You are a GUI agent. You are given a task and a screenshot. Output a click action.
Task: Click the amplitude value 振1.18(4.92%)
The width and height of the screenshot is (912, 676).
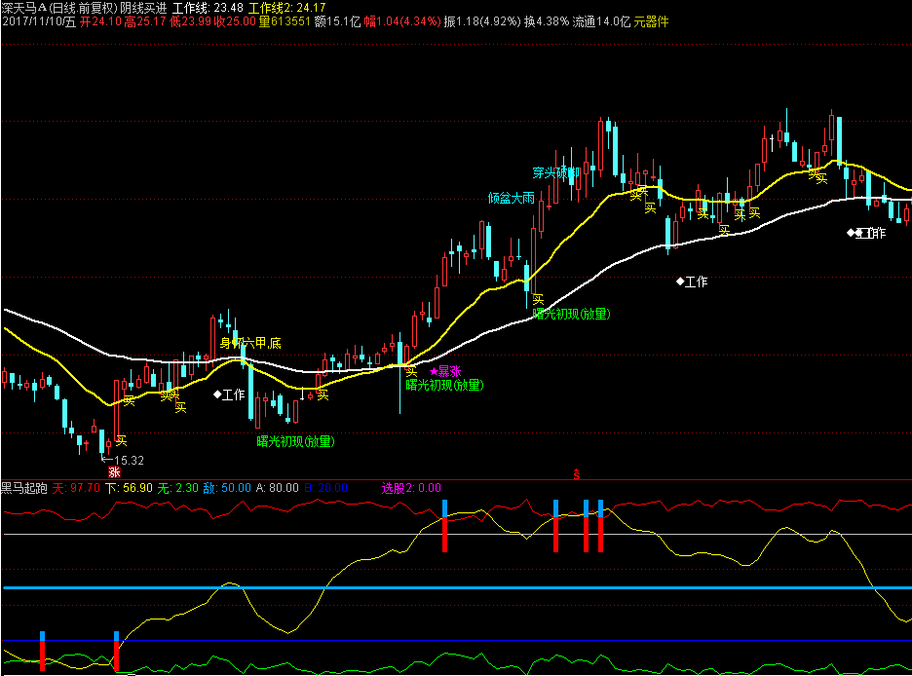tap(482, 22)
